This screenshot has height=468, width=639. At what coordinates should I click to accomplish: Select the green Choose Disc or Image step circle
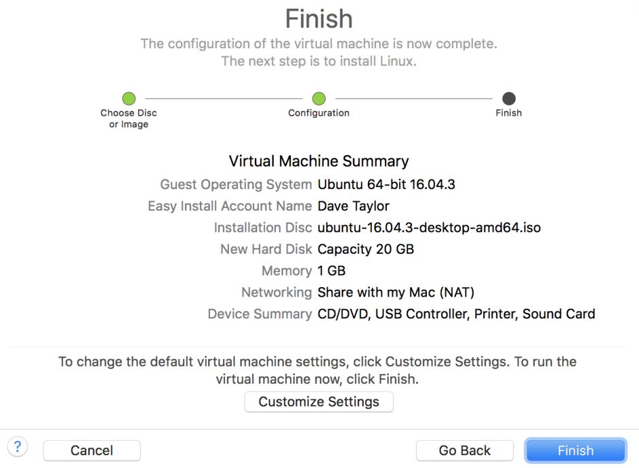128,98
